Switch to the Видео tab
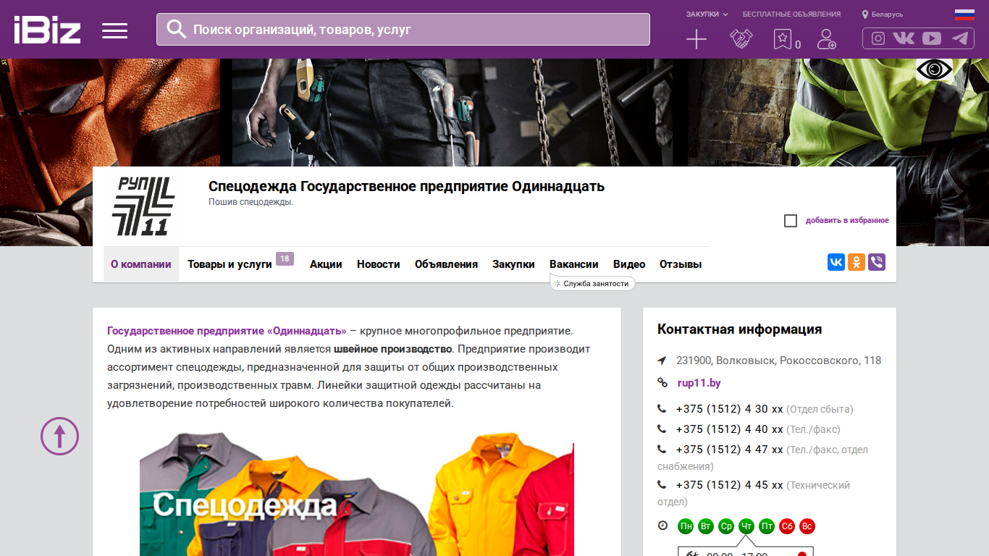 (629, 264)
